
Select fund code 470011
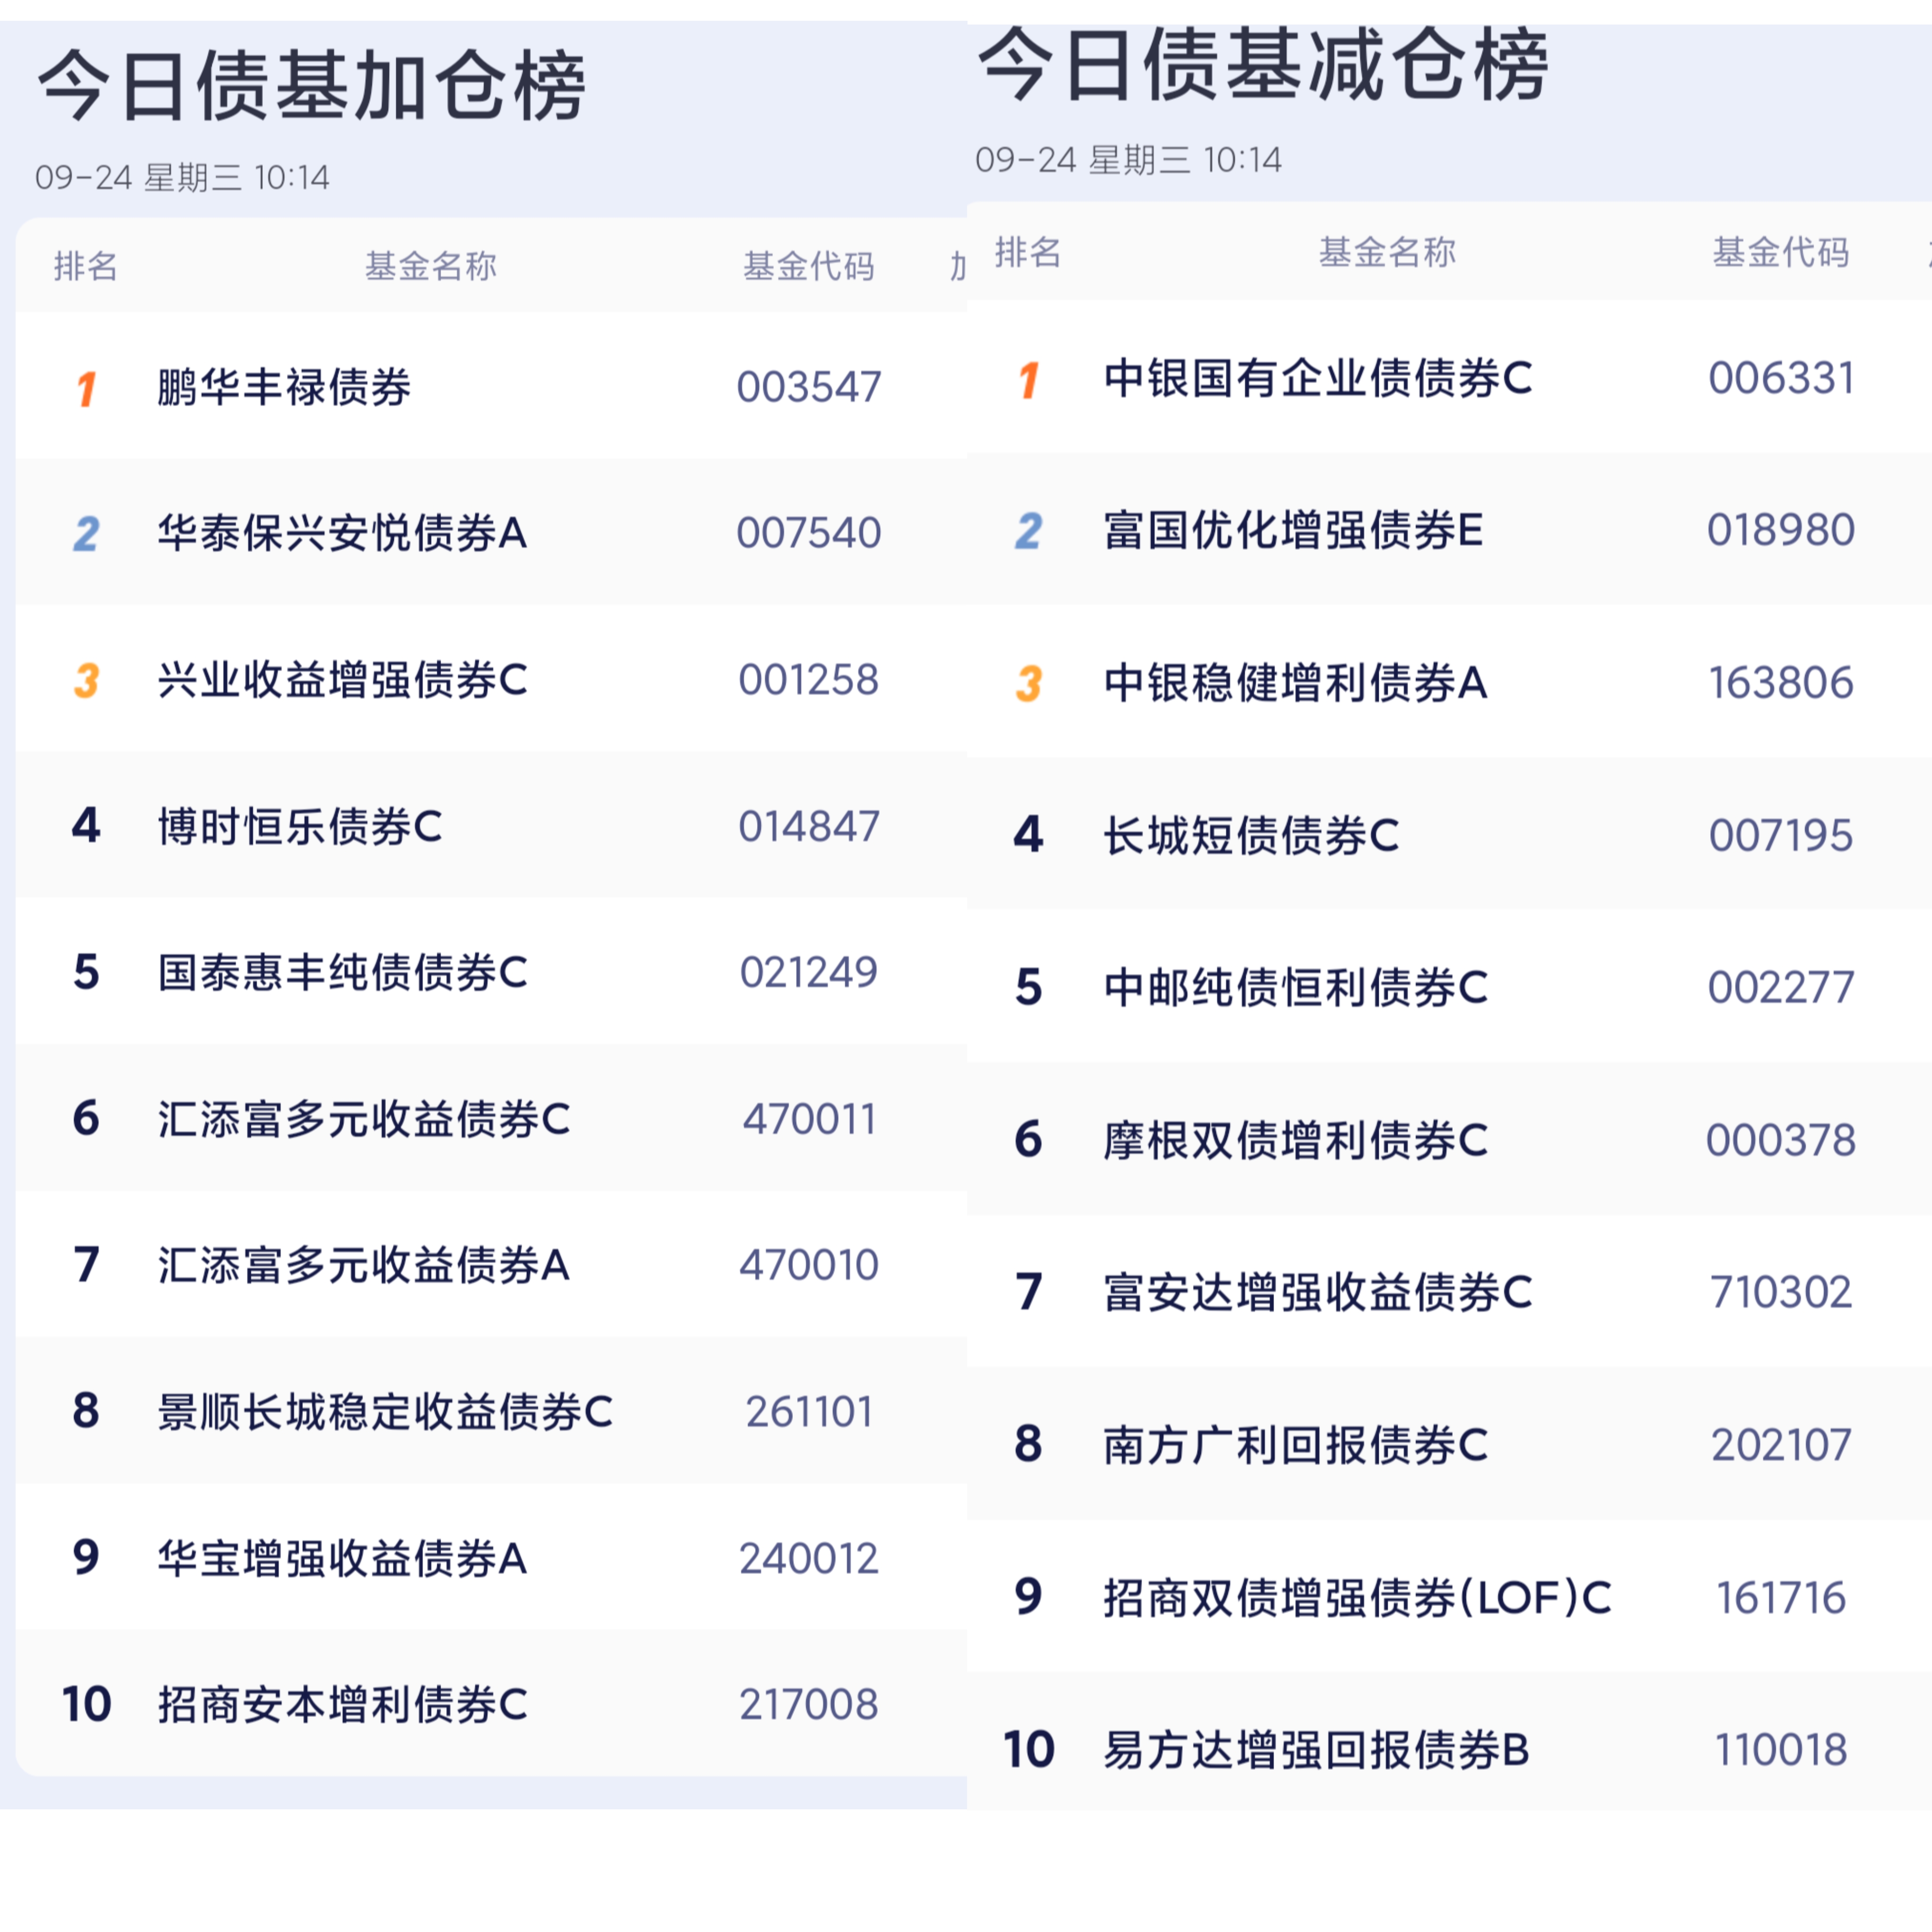809,1119
